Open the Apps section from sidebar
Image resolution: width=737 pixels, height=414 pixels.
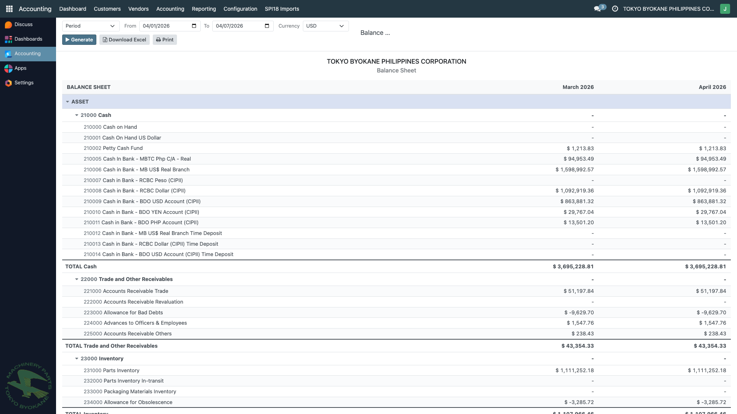click(x=20, y=68)
